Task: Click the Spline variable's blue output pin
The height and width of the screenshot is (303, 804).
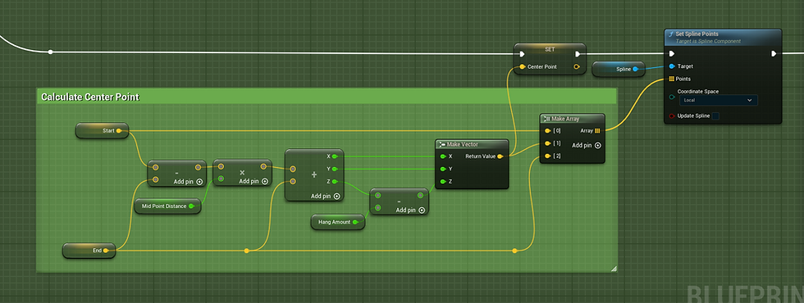Action: click(x=635, y=69)
